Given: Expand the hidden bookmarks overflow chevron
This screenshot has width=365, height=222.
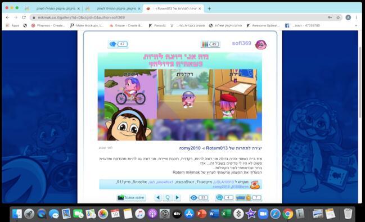Looking at the screenshot, I should pyautogui.click(x=356, y=25).
